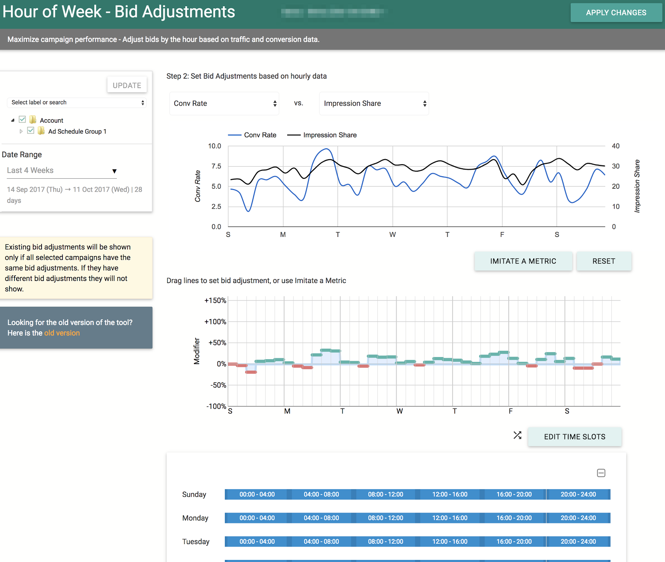Collapse the Account tree node
The image size is (665, 562).
click(13, 120)
